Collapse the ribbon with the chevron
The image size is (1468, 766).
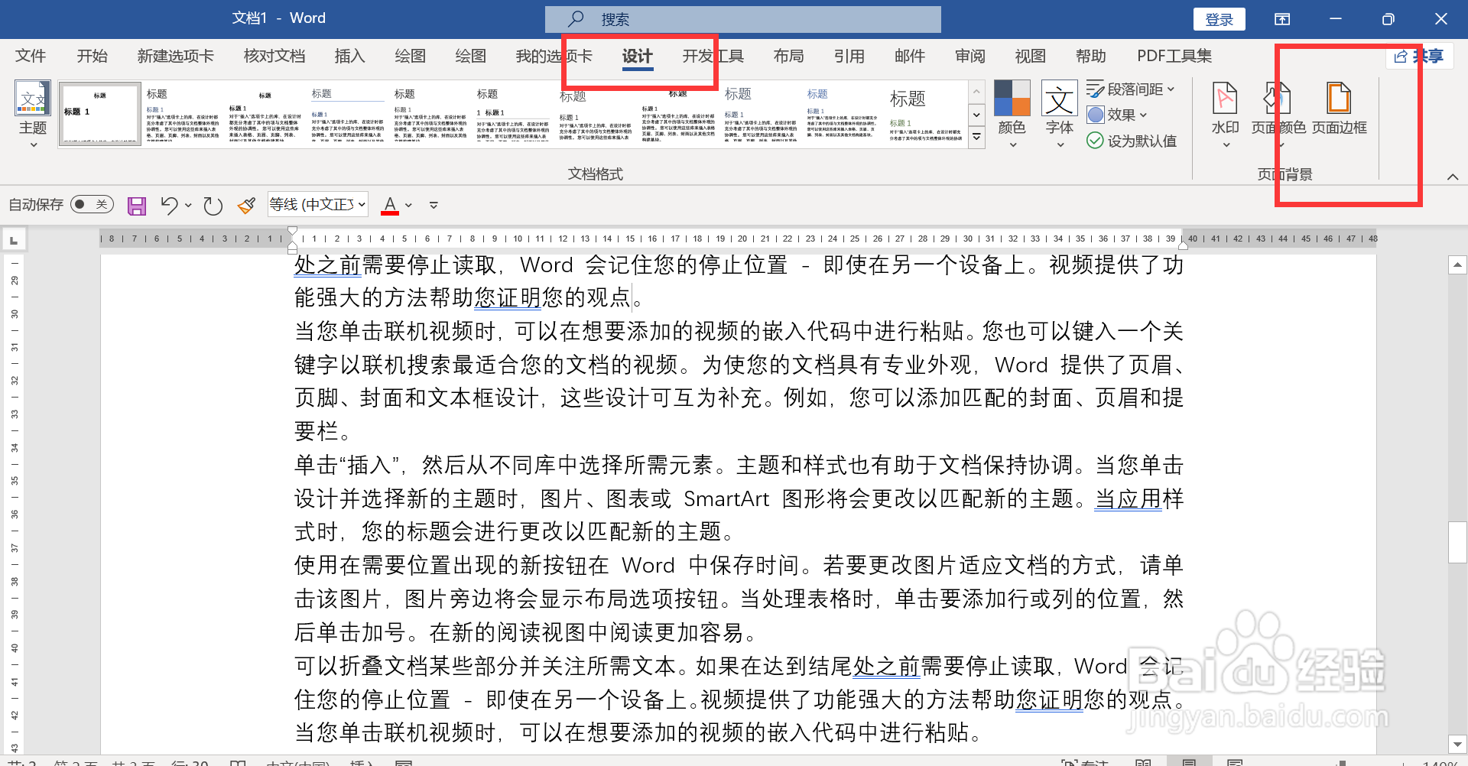pos(1453,177)
